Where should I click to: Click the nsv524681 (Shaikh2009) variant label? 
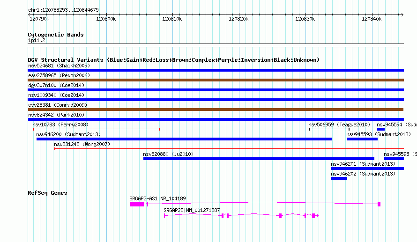[59, 66]
